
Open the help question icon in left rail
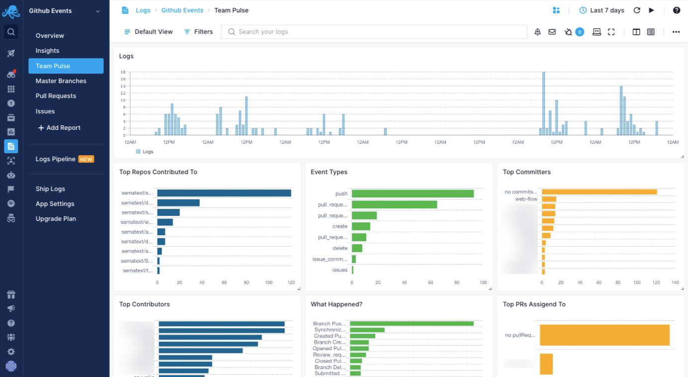11,323
